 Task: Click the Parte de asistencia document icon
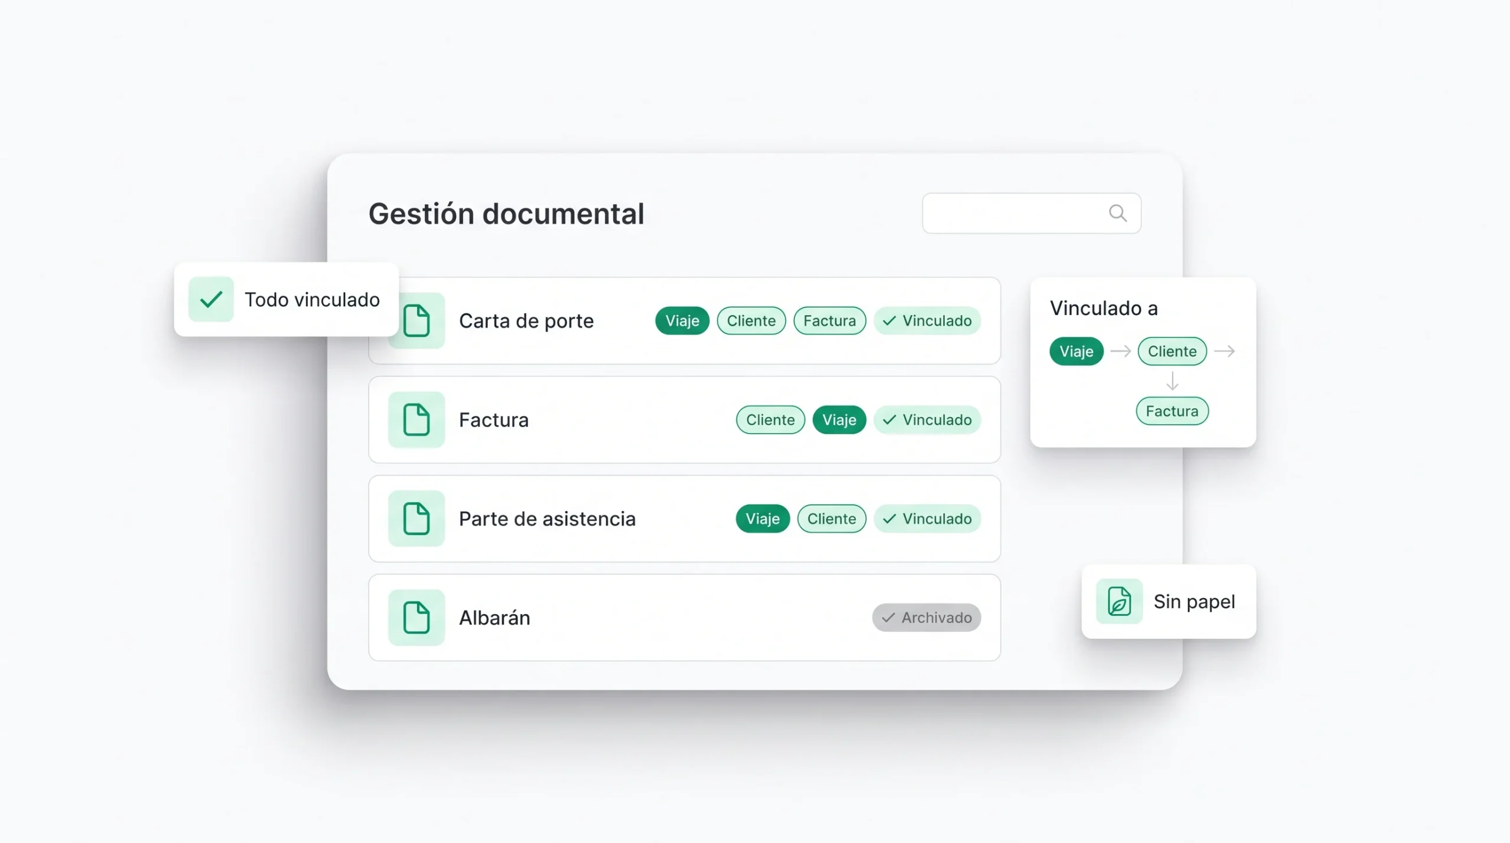[416, 519]
